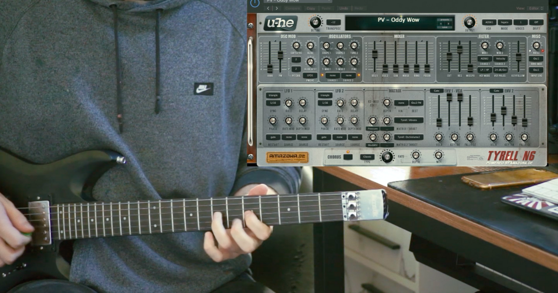558x293 pixels.
Task: Change the VCF MODE from LP / HP
Action: click(485, 70)
